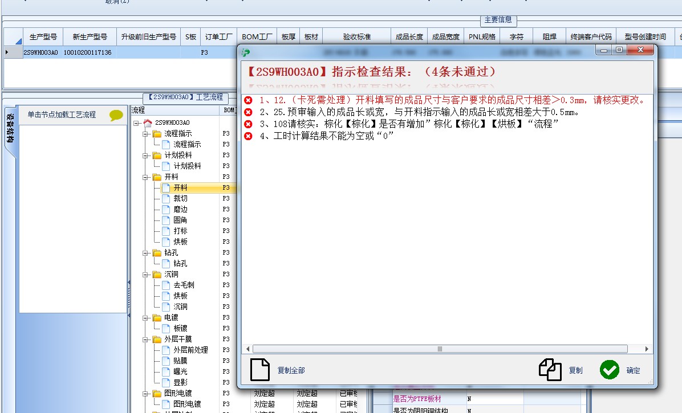Select the 去毛刺 step in the tree
Viewport: 682px width, 413px height.
184,285
